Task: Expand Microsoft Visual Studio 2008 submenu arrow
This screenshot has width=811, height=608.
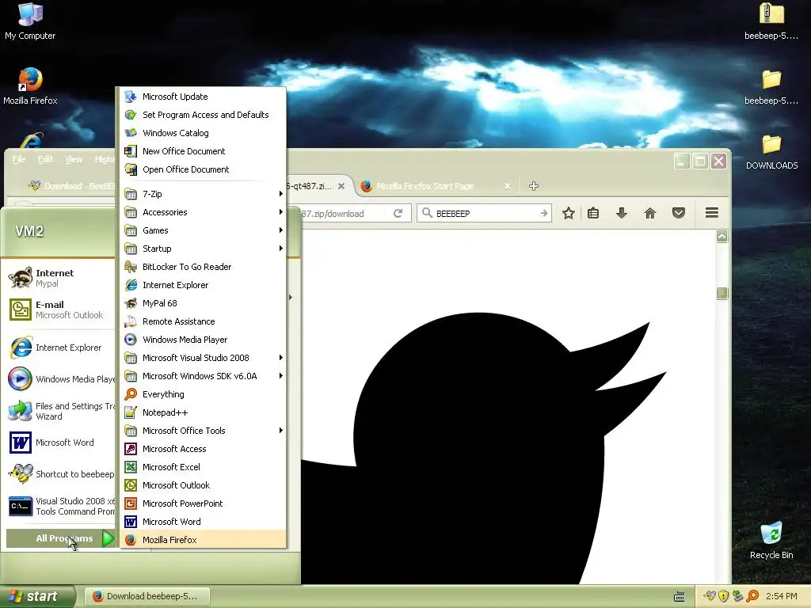Action: point(281,358)
